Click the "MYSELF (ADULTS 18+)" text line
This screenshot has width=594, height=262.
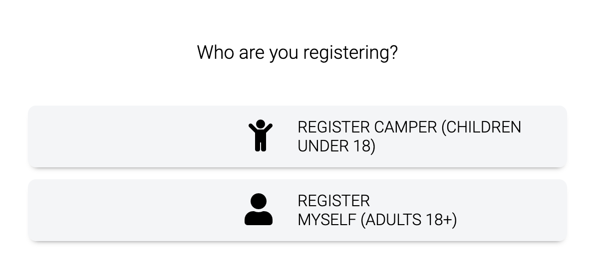377,220
